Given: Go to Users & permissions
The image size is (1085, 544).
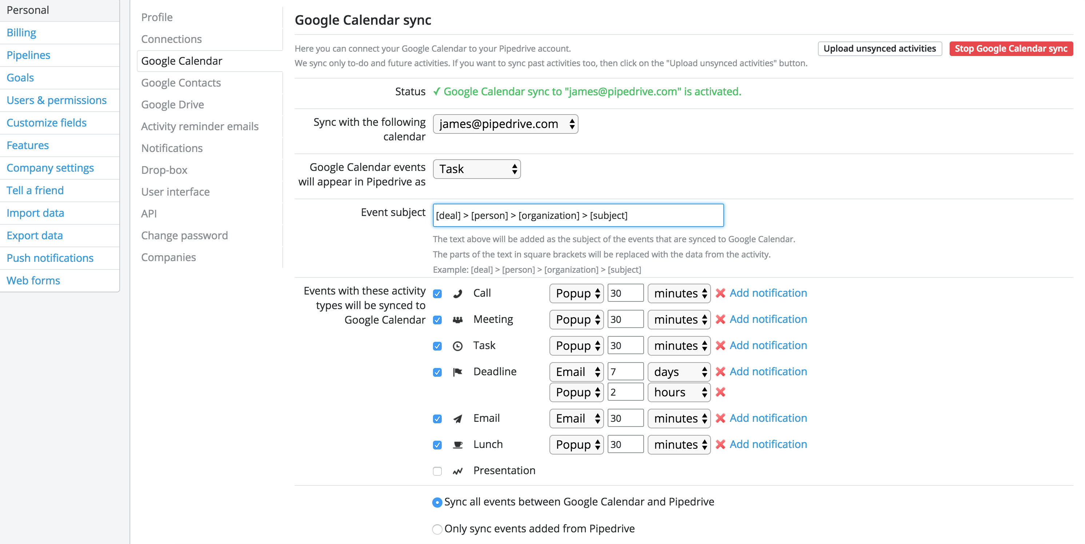Looking at the screenshot, I should [x=56, y=100].
